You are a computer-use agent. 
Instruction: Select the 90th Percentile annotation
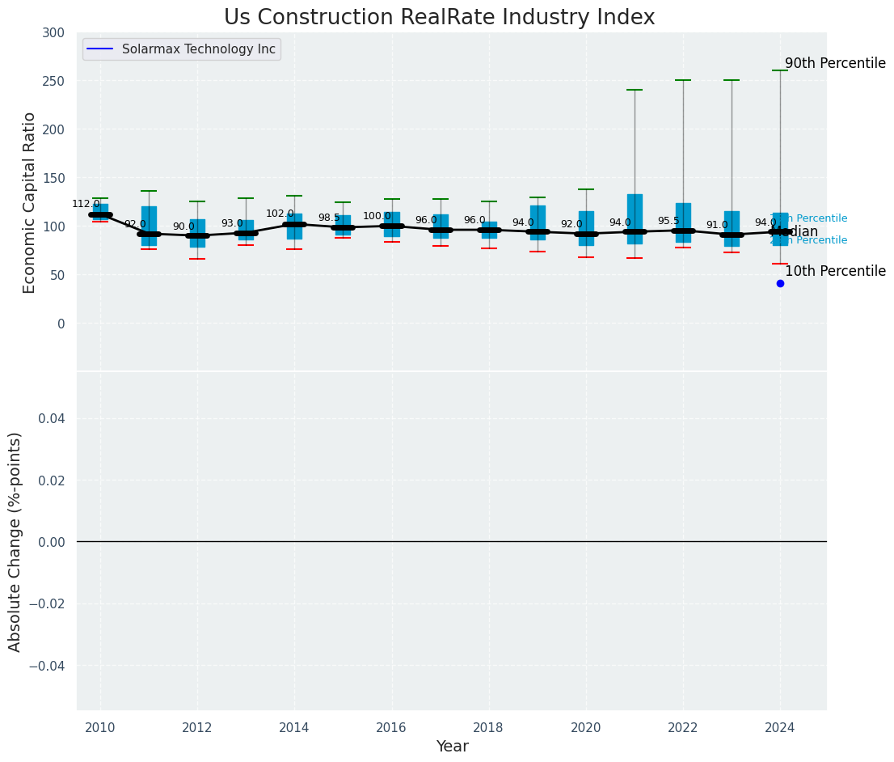pos(835,63)
